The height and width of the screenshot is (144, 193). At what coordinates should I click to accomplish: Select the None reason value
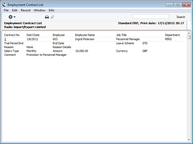(x=30, y=47)
